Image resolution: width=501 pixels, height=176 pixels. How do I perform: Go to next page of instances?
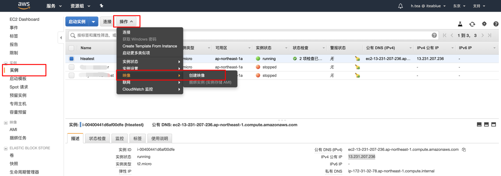coord(483,35)
